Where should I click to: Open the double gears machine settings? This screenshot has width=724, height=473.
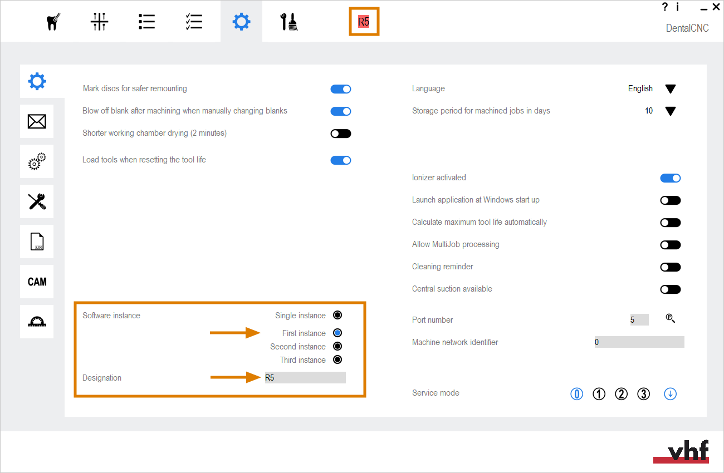tap(37, 161)
